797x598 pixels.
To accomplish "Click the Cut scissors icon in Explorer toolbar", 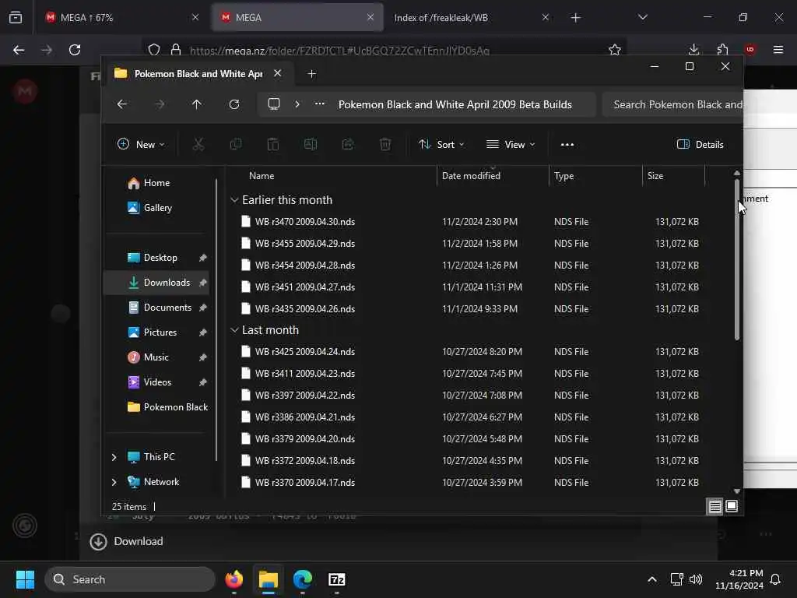I will pos(198,144).
